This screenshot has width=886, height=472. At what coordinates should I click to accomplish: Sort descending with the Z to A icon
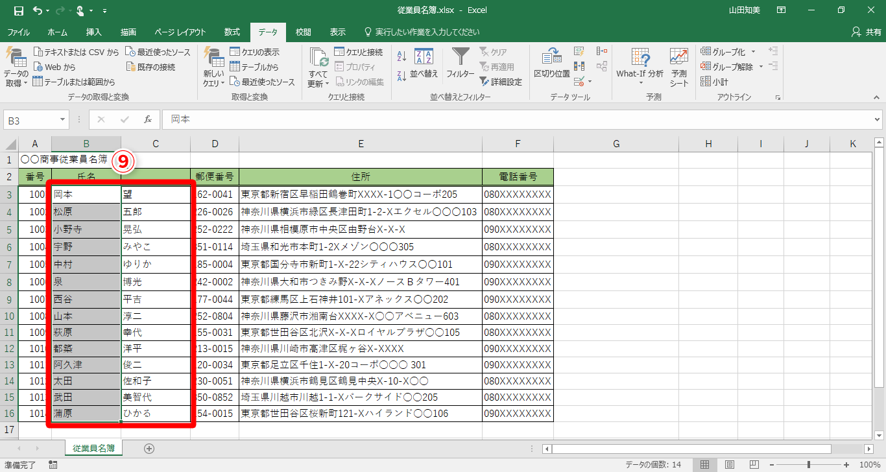point(401,75)
